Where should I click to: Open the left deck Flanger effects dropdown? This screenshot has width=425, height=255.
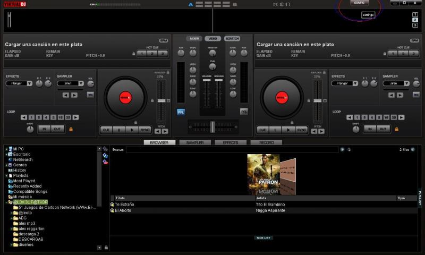(x=19, y=83)
